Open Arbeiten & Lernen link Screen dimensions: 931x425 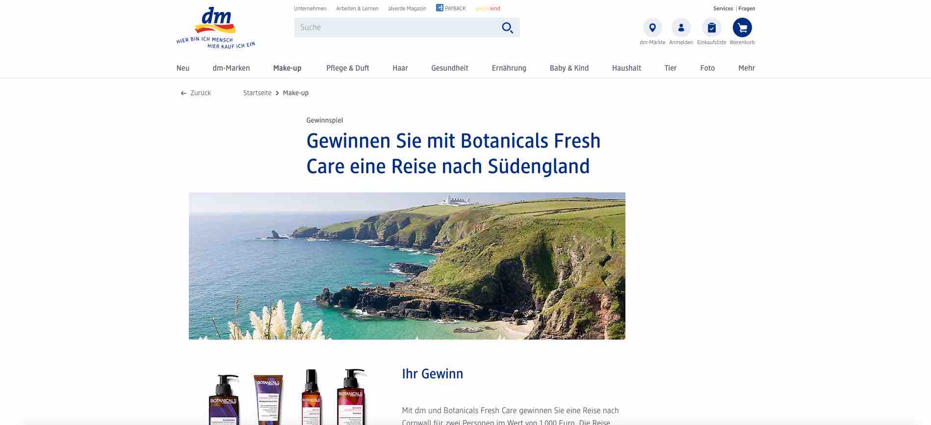[x=357, y=8]
